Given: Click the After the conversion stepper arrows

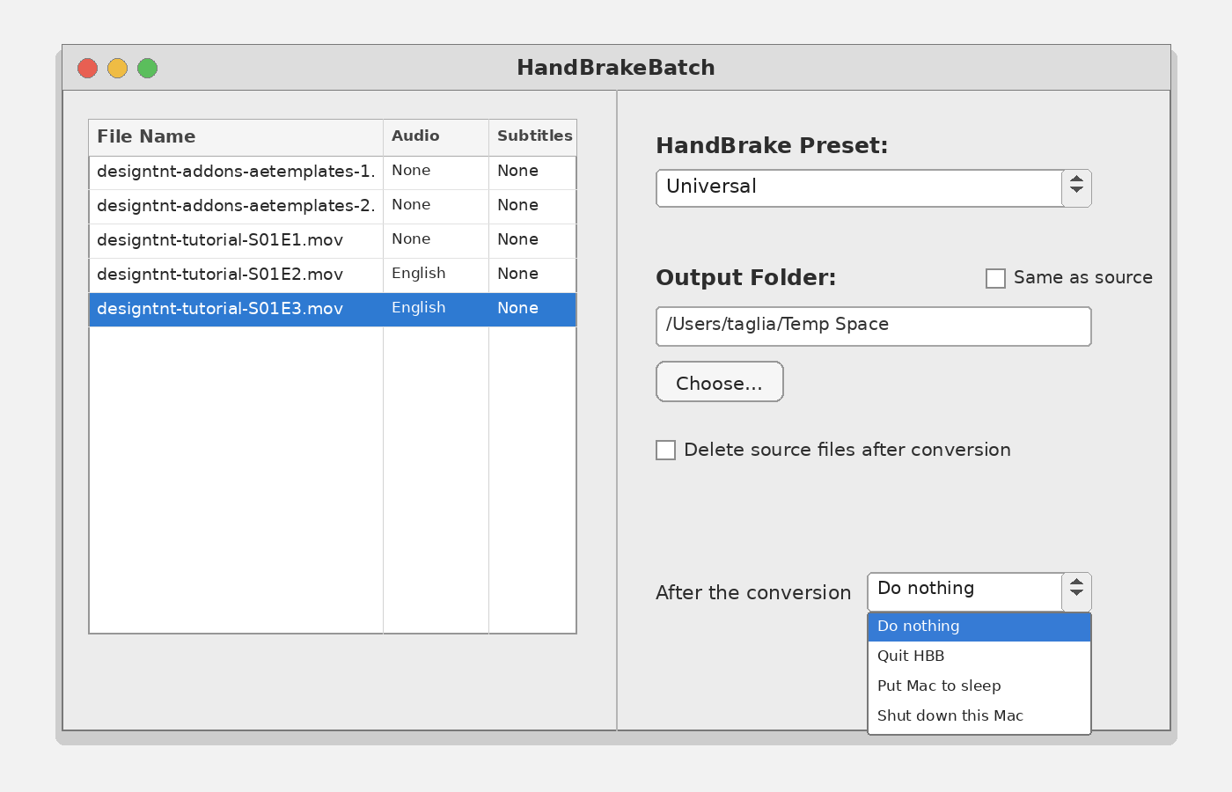Looking at the screenshot, I should coord(1076,592).
